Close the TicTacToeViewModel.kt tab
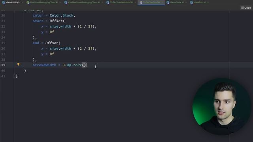253x142 pixels. click(x=135, y=2)
